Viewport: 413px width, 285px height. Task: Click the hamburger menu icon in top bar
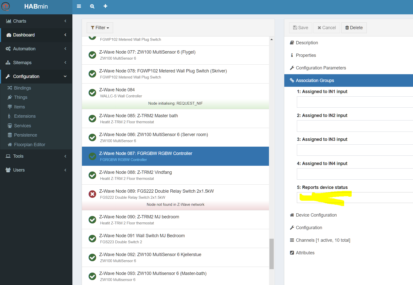tap(79, 6)
